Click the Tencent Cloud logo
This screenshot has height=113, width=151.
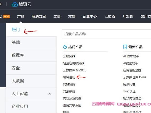(21, 4)
